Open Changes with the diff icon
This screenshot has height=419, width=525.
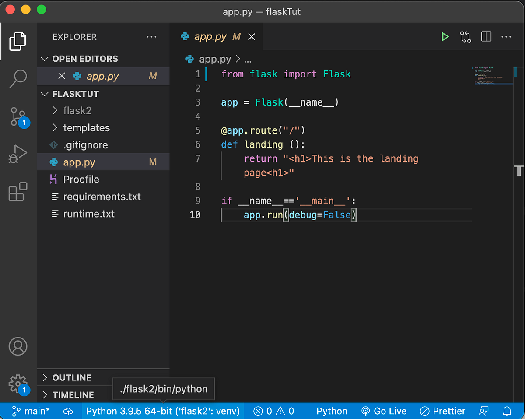tap(465, 37)
